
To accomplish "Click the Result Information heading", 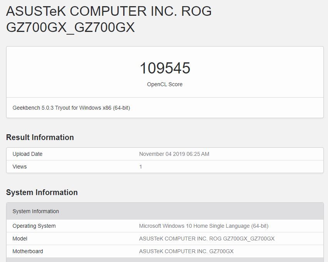I will [40, 137].
